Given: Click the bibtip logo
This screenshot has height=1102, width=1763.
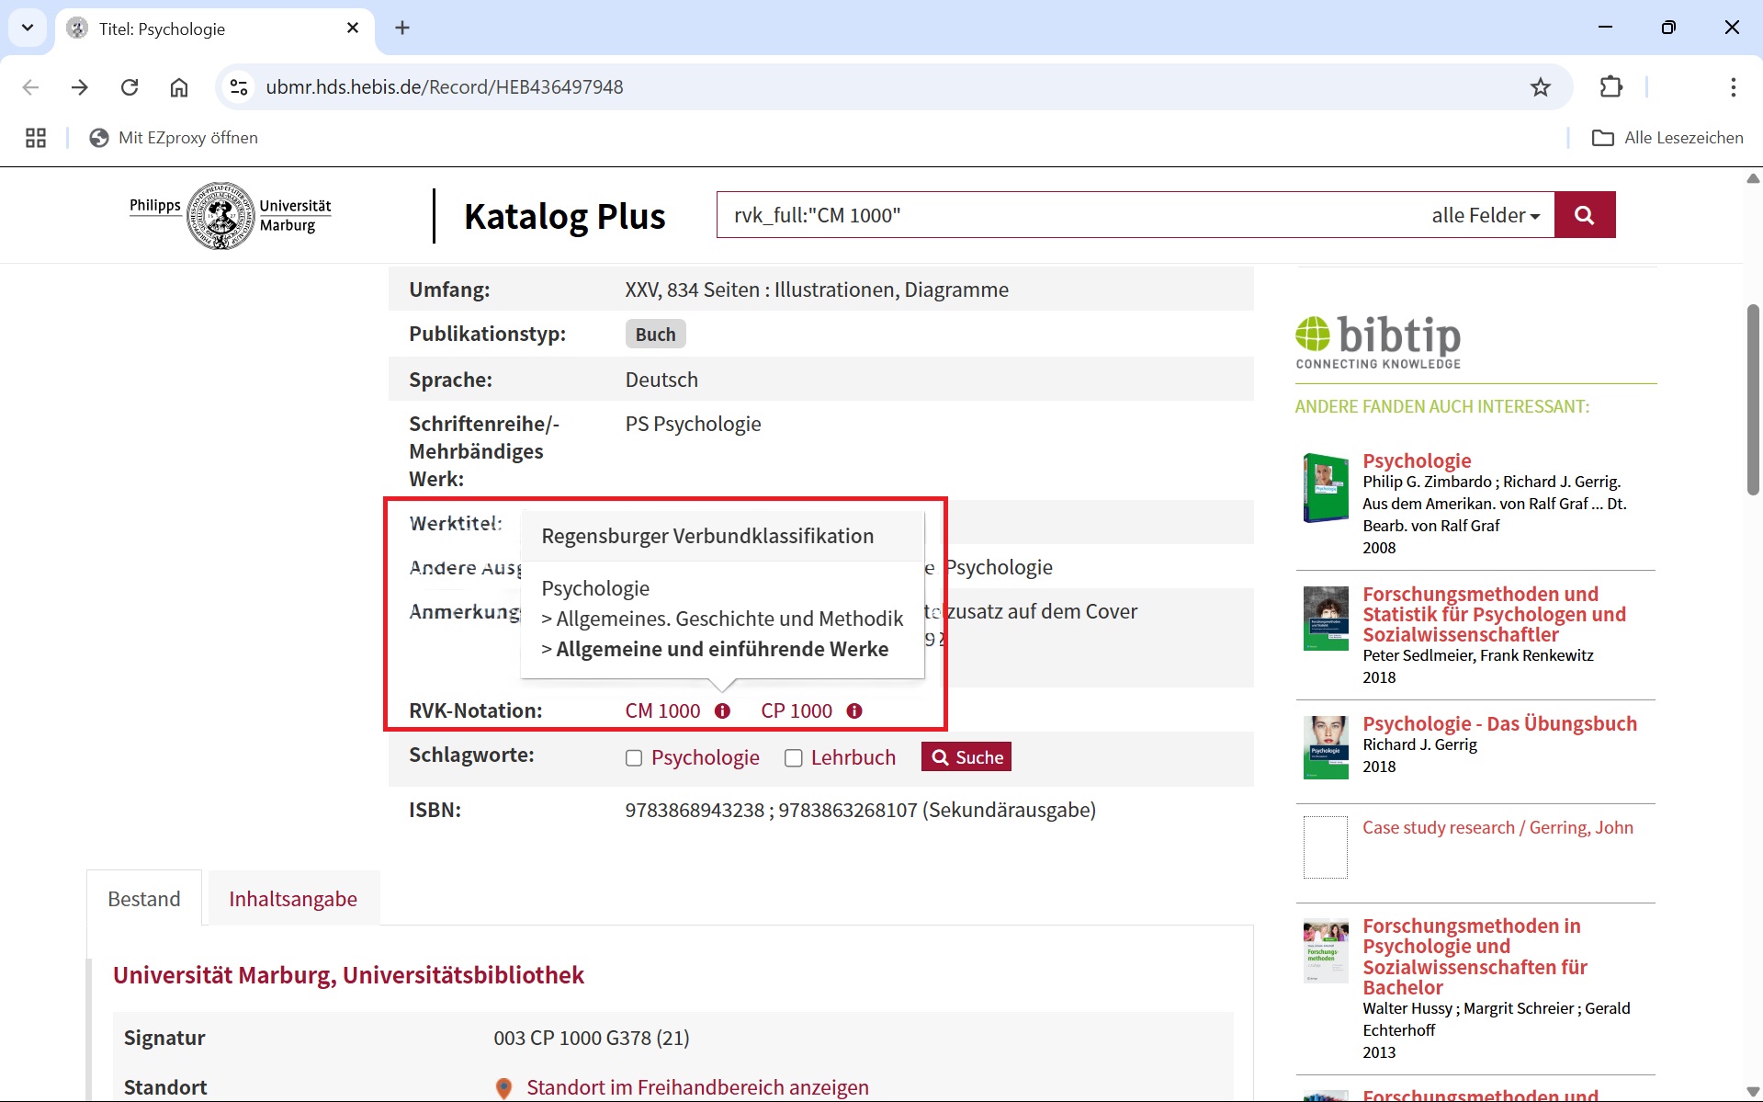Looking at the screenshot, I should click(1378, 342).
